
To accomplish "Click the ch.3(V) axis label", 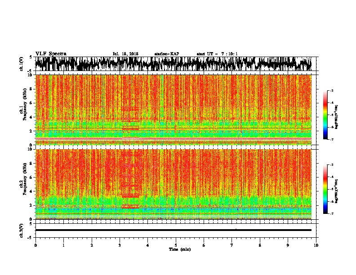I will tap(22, 231).
